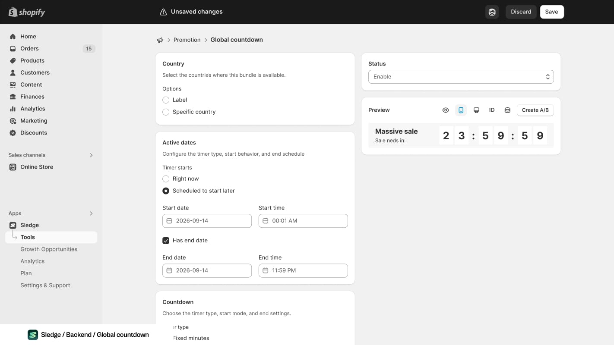Open Growth Opportunities under Sledge
This screenshot has height=345, width=614.
[49, 250]
